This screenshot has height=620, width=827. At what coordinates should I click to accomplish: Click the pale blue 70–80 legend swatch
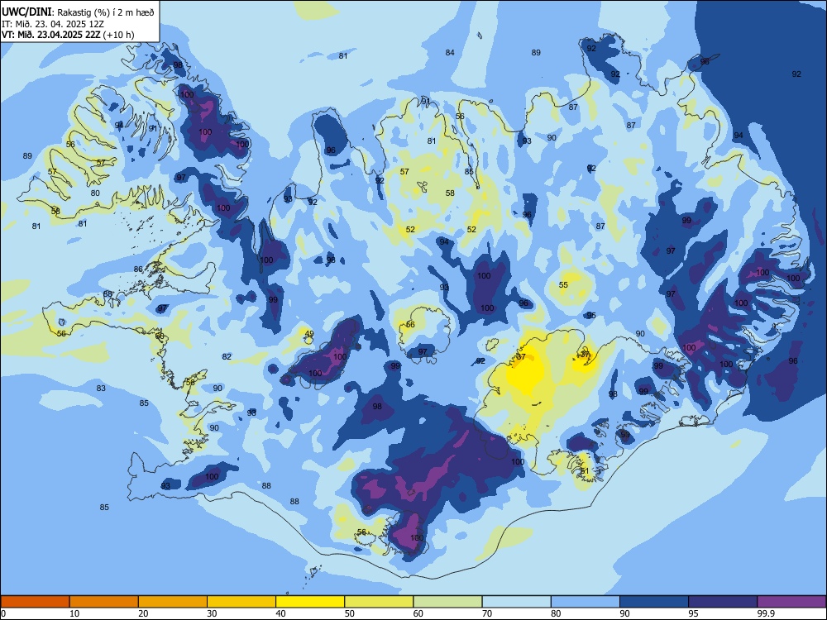point(516,602)
